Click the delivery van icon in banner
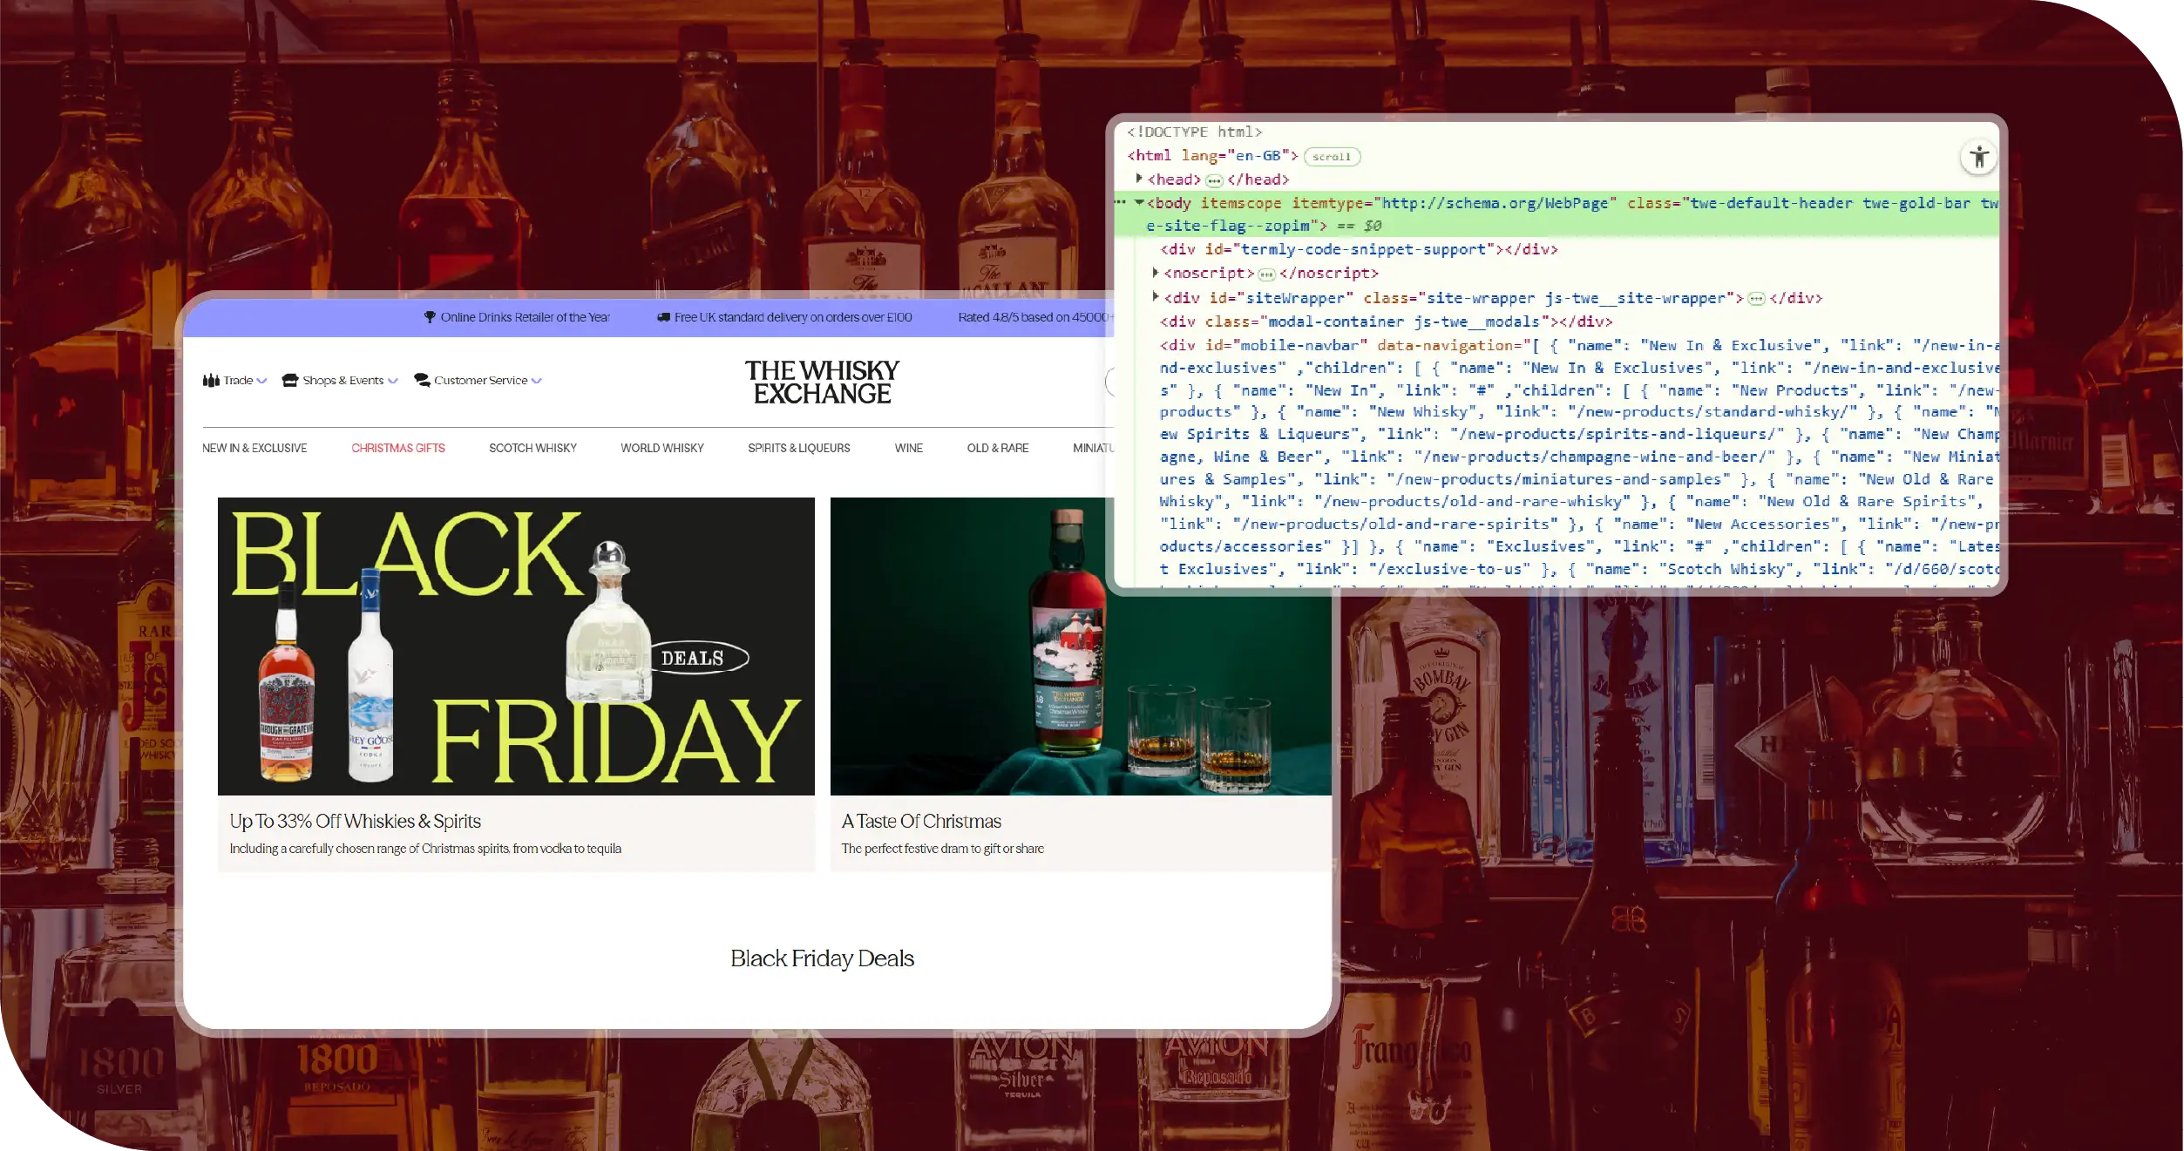 tap(663, 317)
